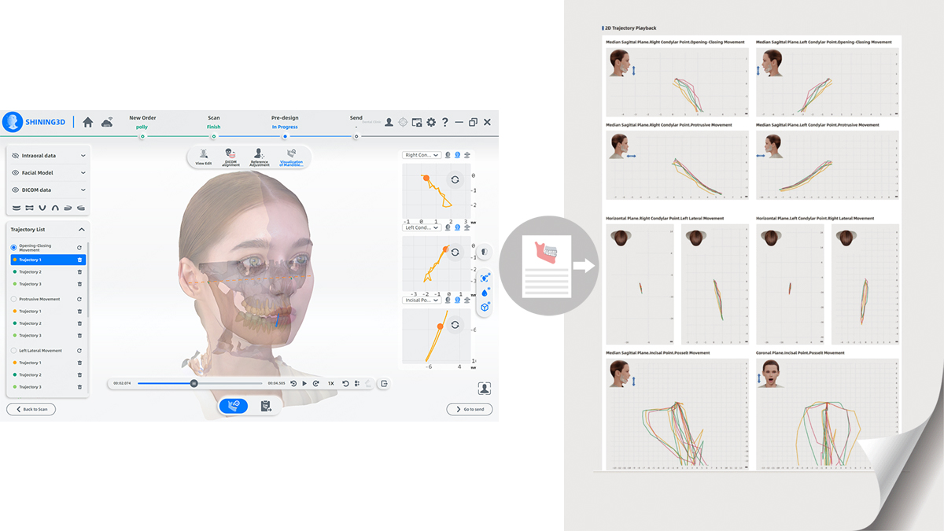
Task: Open the DICOM alignment tool
Action: pyautogui.click(x=230, y=157)
